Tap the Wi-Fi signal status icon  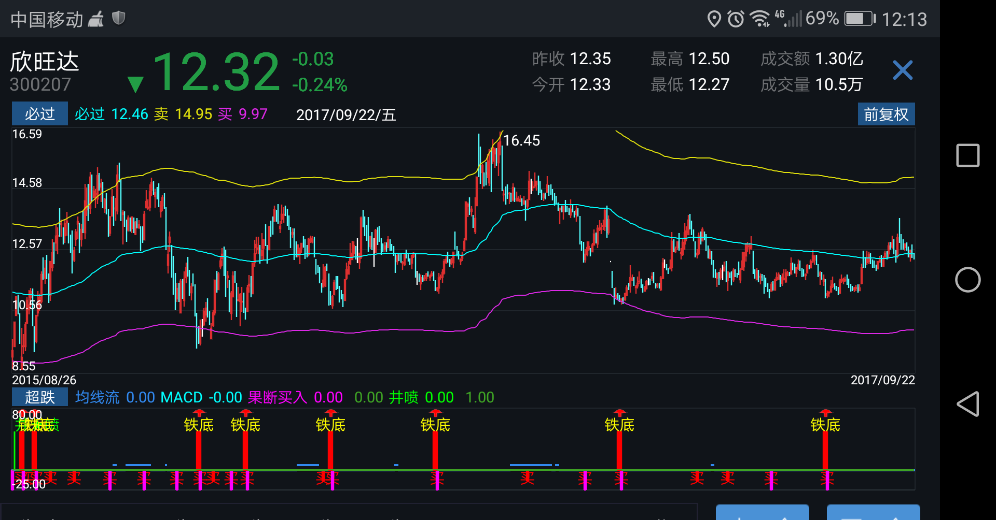[x=760, y=19]
